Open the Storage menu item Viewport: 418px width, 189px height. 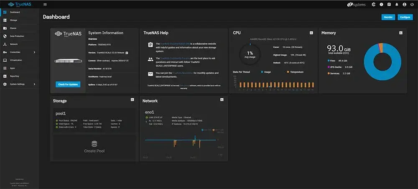13,20
